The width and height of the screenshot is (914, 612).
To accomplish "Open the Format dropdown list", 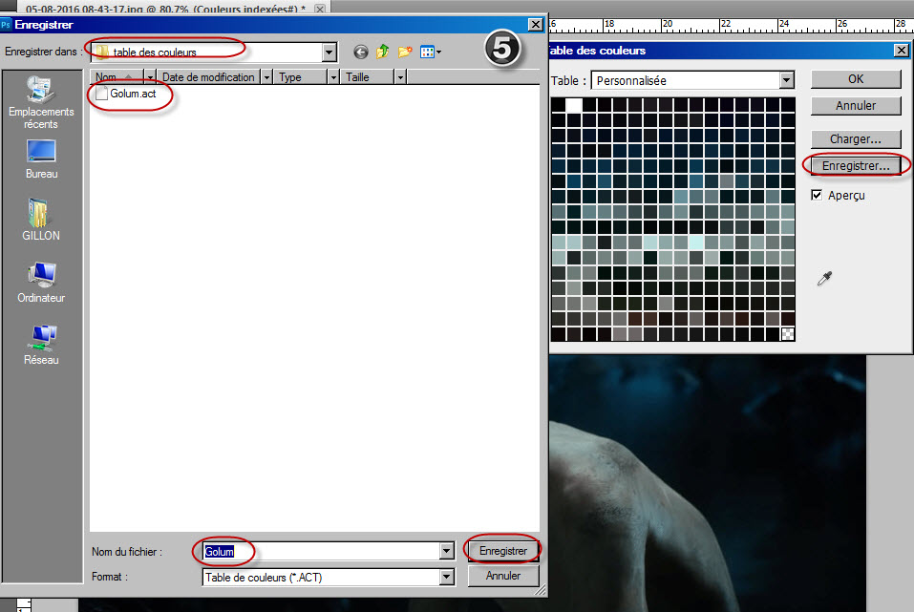I will coord(446,577).
